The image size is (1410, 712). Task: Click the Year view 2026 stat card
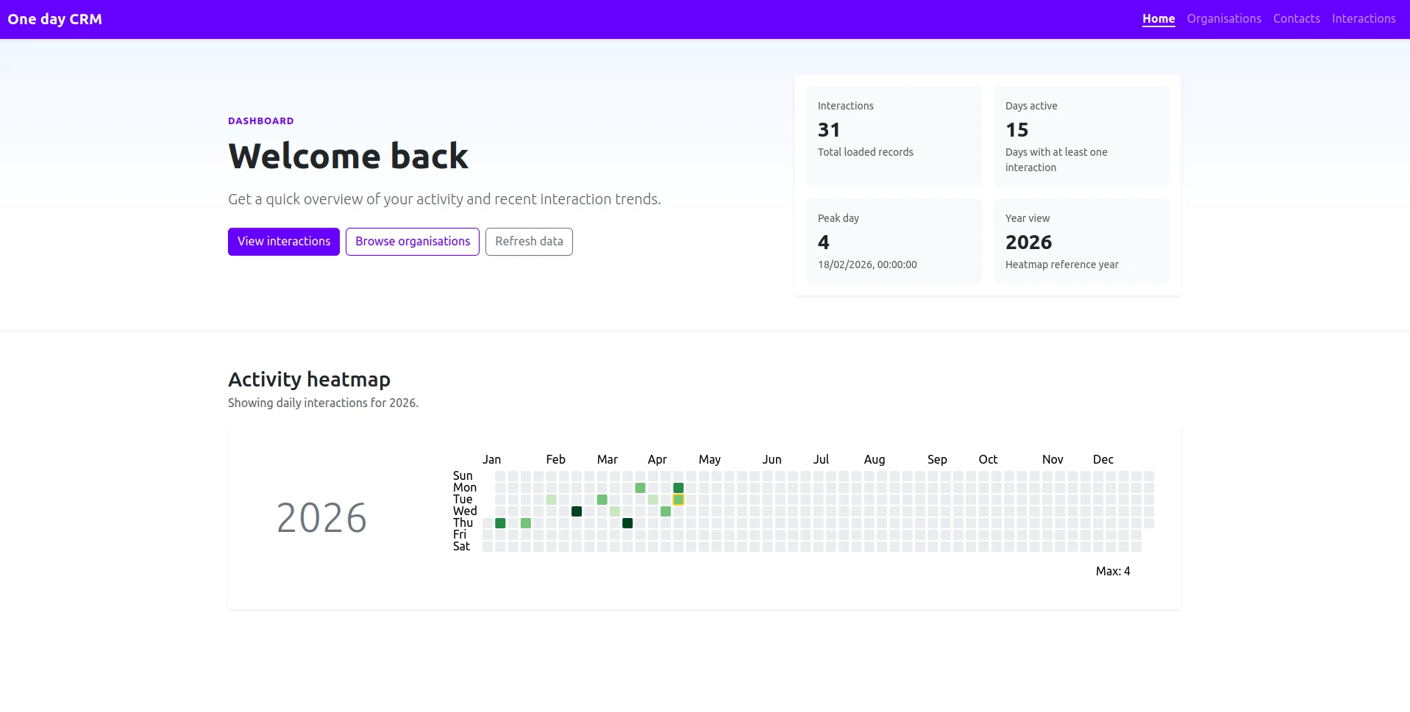[1081, 241]
